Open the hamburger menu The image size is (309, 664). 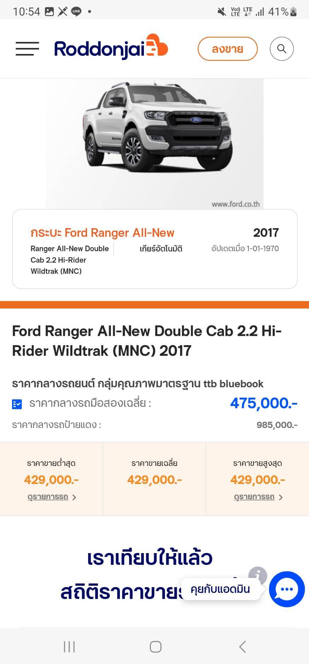[x=27, y=49]
